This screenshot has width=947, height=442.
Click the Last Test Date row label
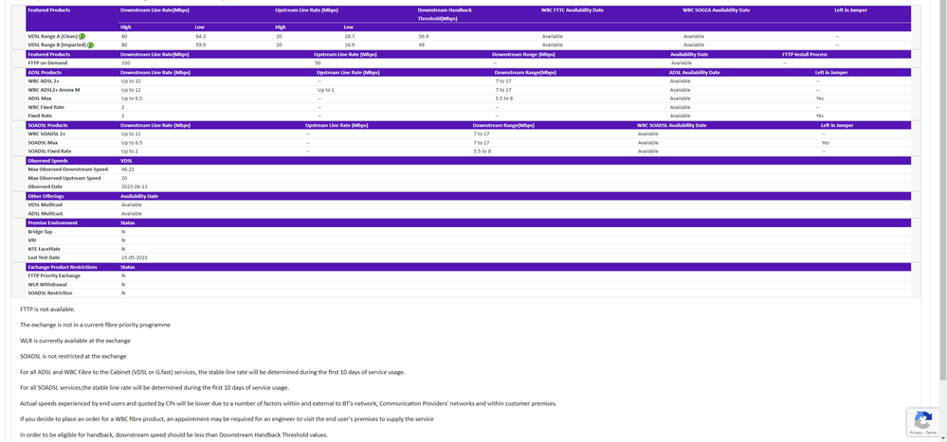point(44,257)
